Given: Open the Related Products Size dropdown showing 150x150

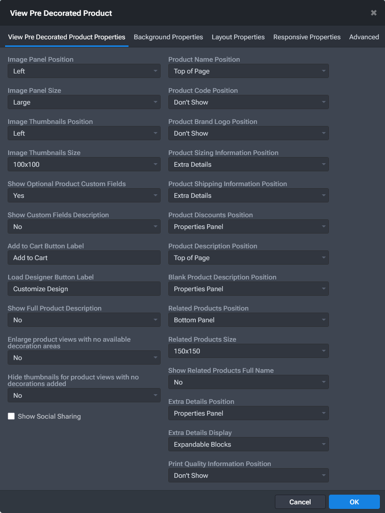Looking at the screenshot, I should tap(248, 351).
